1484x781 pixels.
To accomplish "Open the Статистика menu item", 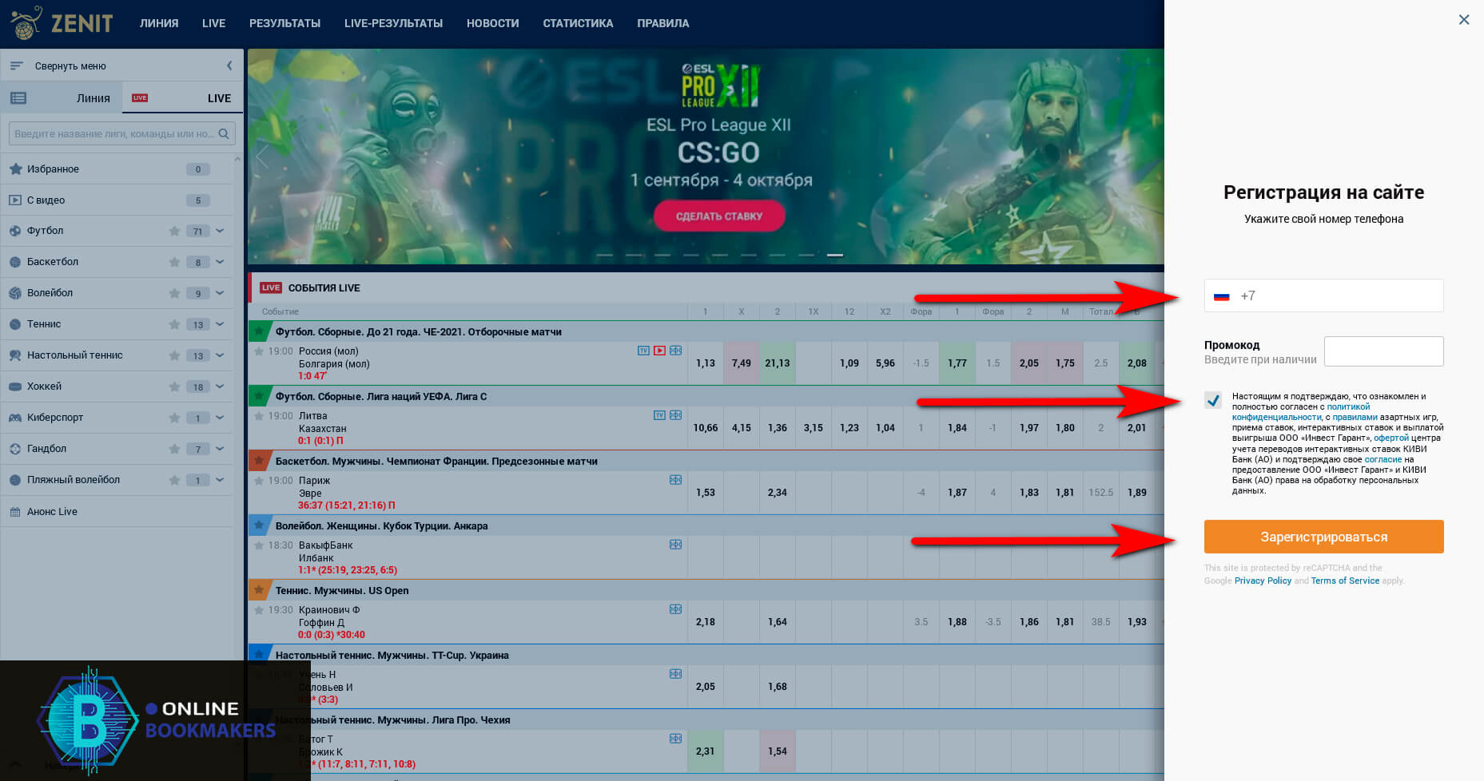I will click(578, 23).
